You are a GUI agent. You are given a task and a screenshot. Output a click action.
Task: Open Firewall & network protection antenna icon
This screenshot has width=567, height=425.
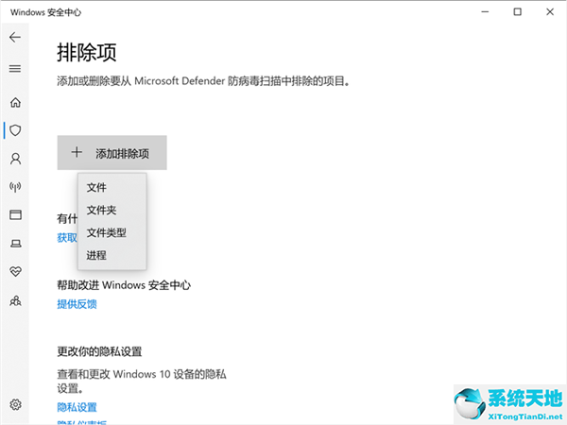coord(15,187)
